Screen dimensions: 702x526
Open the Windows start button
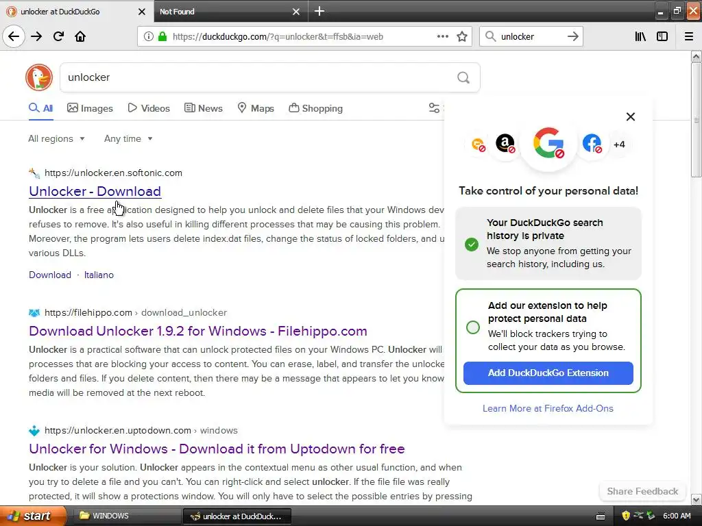[33, 516]
